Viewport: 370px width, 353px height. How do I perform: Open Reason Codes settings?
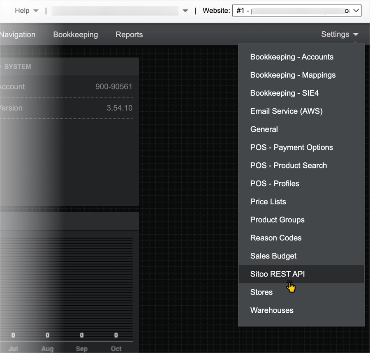(x=275, y=238)
